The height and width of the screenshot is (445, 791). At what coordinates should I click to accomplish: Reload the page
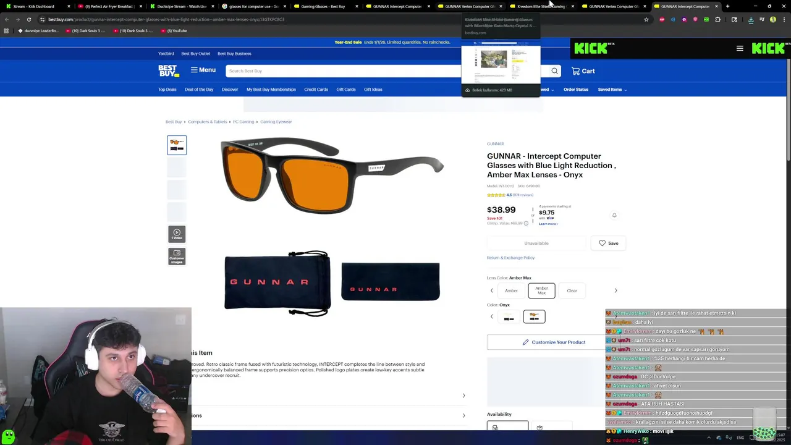tap(28, 19)
